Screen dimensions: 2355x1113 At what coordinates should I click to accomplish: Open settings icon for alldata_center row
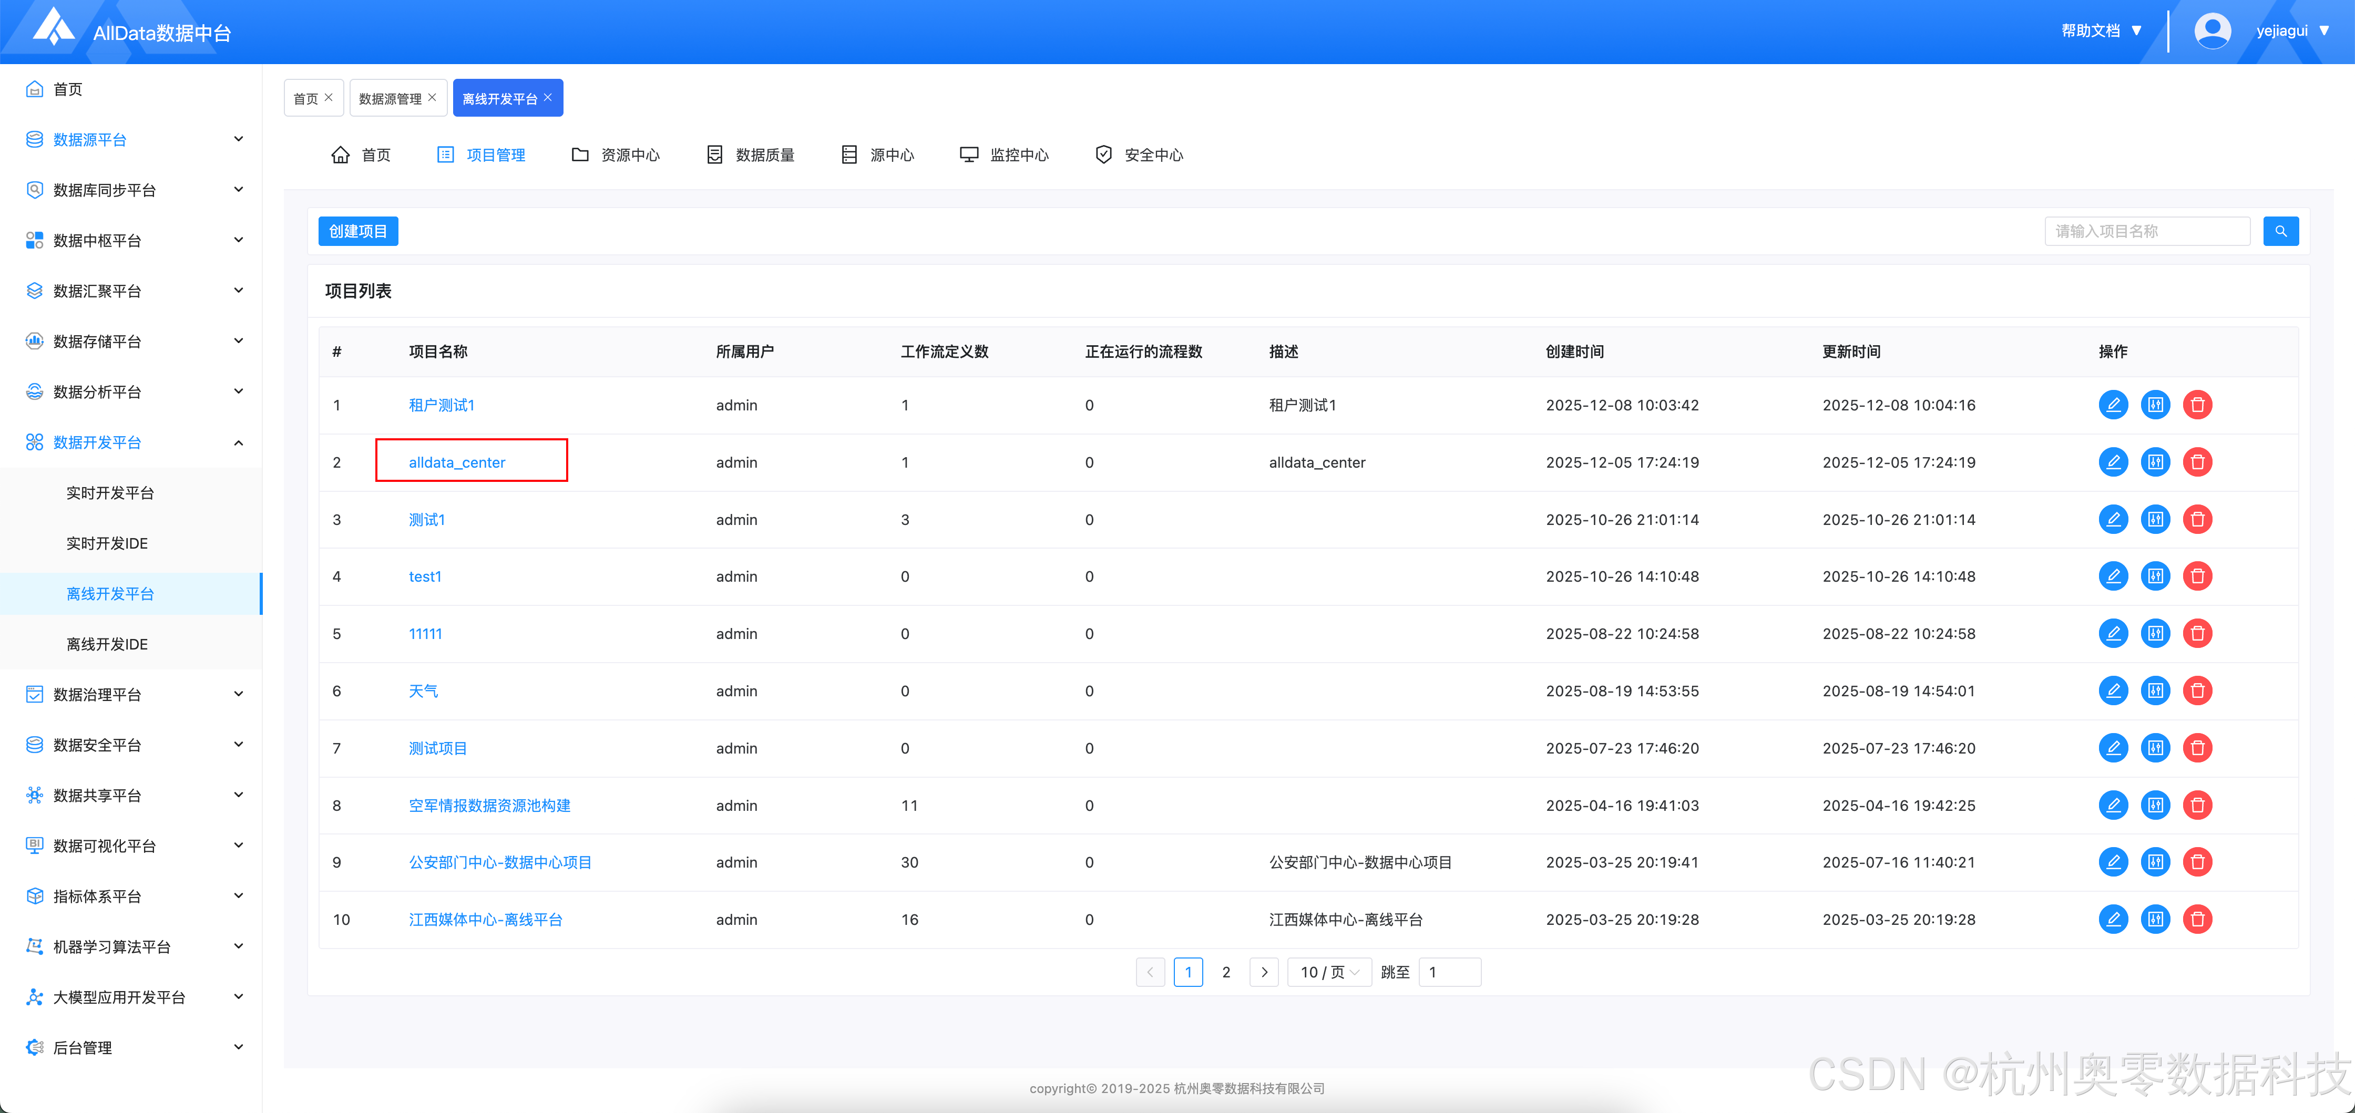[2155, 462]
